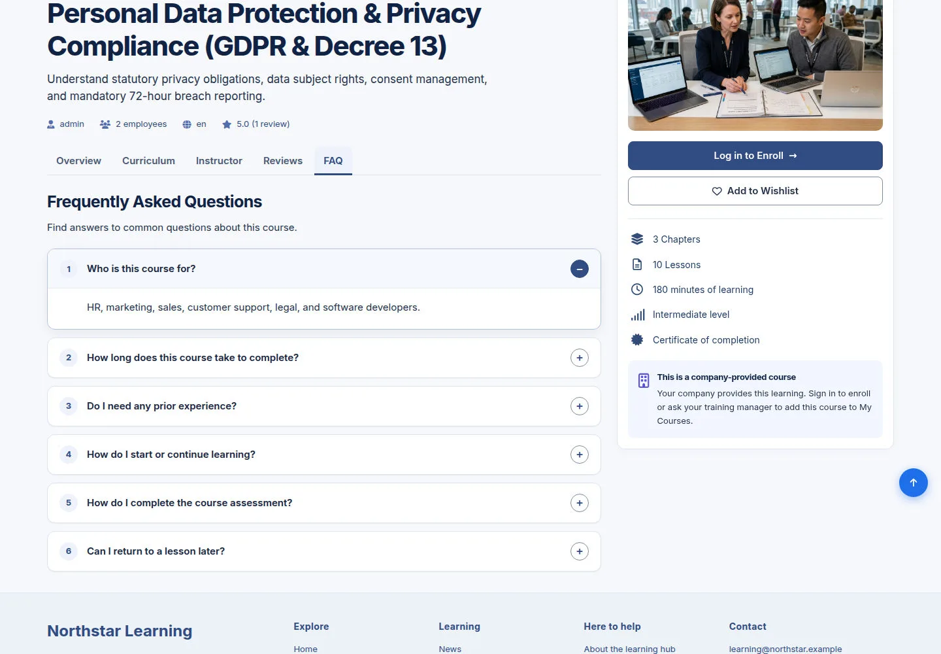Click the star rating icon

click(x=227, y=124)
